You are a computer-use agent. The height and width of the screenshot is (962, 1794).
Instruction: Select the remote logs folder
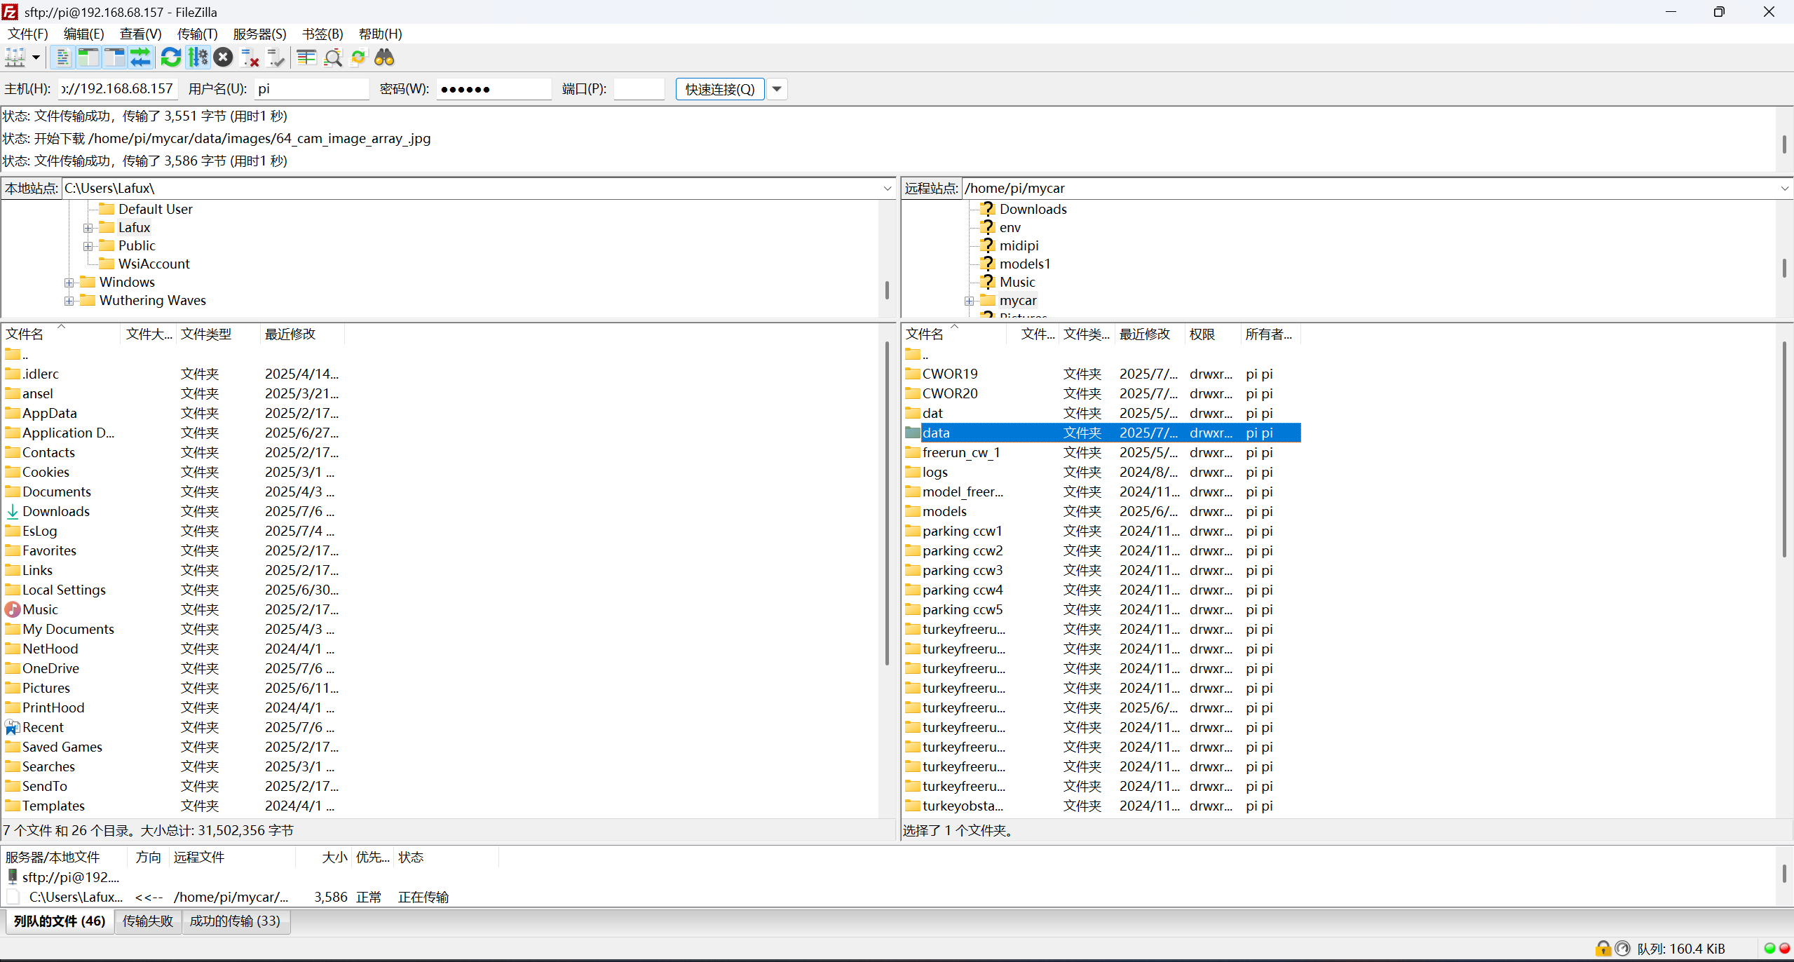pos(1102,472)
